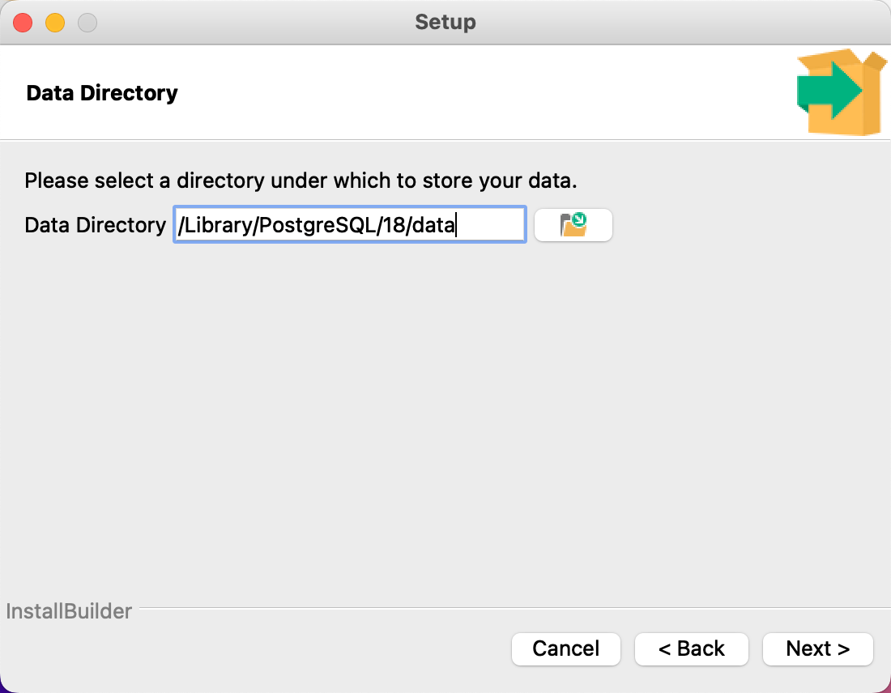Cancel the PostgreSQL setup
Screen dimensions: 891x693
pyautogui.click(x=566, y=648)
